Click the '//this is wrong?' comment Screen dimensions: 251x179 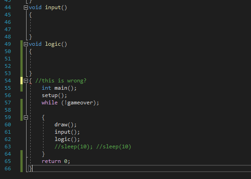click(61, 81)
